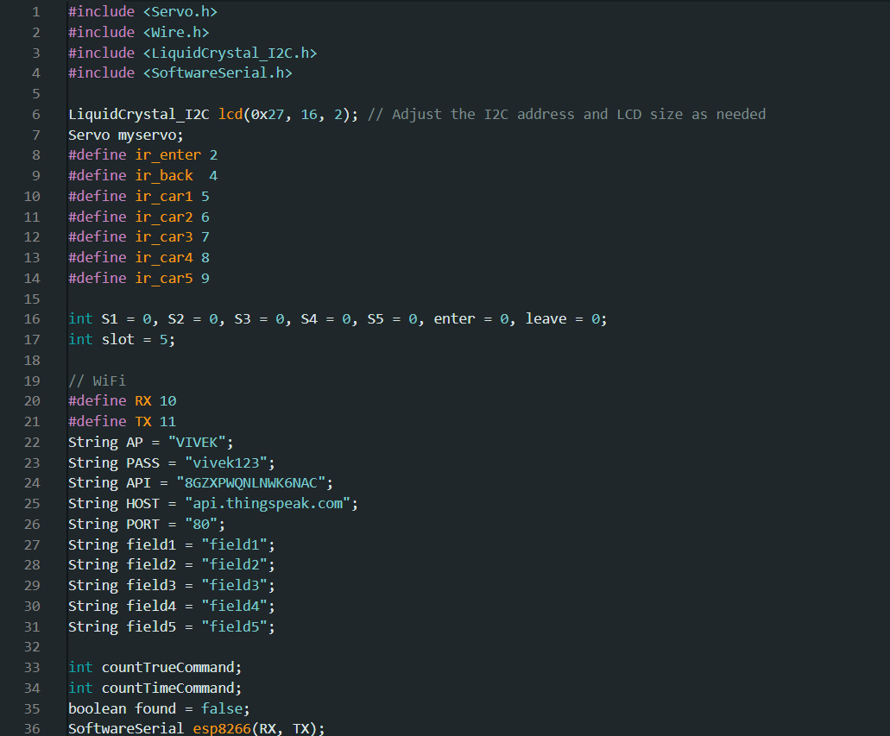Viewport: 890px width, 736px height.
Task: Click the esp8266 object name
Action: click(x=222, y=728)
